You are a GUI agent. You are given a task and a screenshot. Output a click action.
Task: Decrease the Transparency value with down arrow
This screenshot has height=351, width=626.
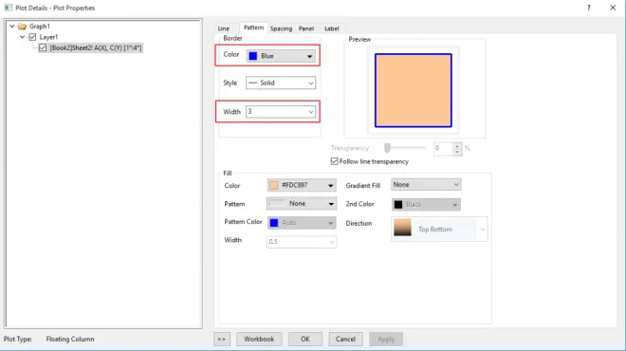[457, 152]
